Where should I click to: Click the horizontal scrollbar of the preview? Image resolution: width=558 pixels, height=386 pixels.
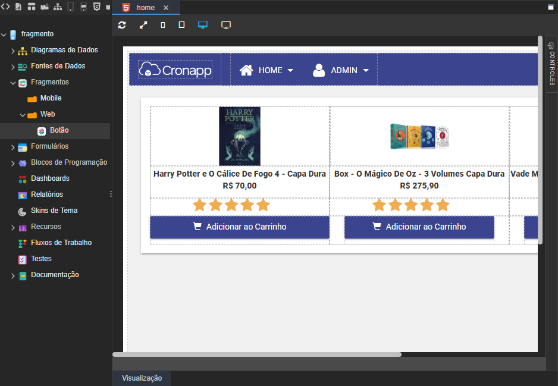[x=257, y=354]
